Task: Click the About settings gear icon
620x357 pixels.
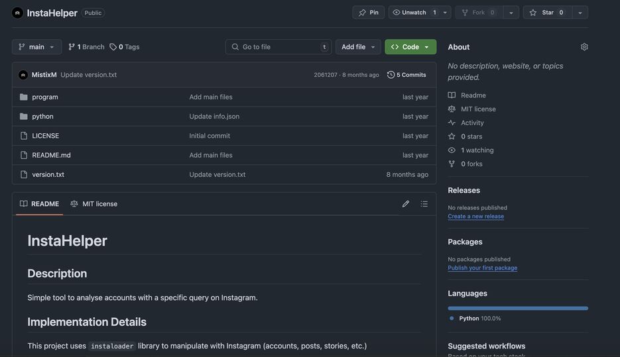Action: (584, 47)
